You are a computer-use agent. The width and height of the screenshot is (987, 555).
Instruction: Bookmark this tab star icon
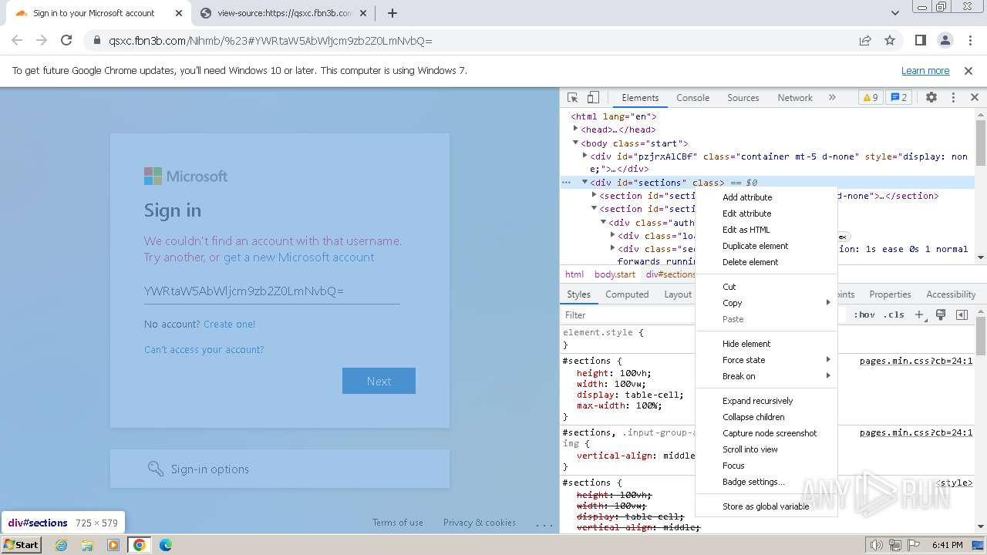tap(890, 41)
